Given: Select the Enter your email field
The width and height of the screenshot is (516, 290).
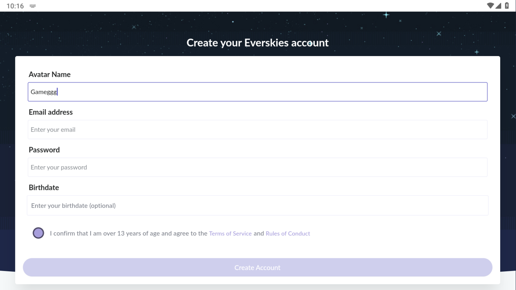Looking at the screenshot, I should click(257, 129).
